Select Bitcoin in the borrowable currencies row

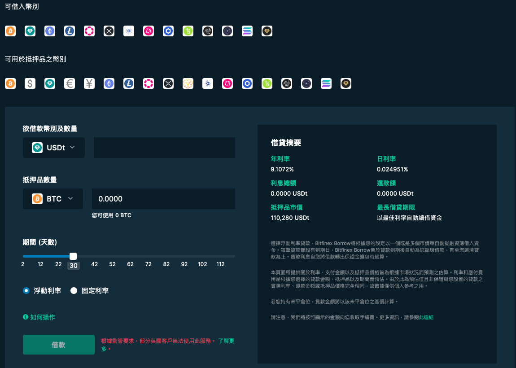tap(10, 31)
